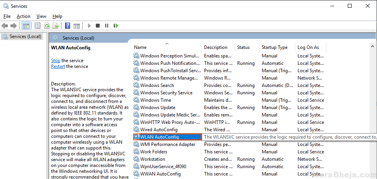Select the Windows PushToInstall Serv... service

click(x=171, y=71)
